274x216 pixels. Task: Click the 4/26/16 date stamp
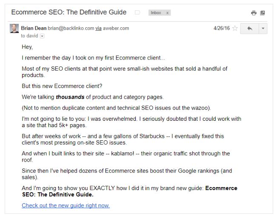[222, 28]
